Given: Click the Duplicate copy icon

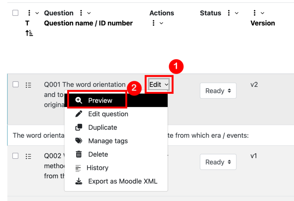Looking at the screenshot, I should pos(79,127).
